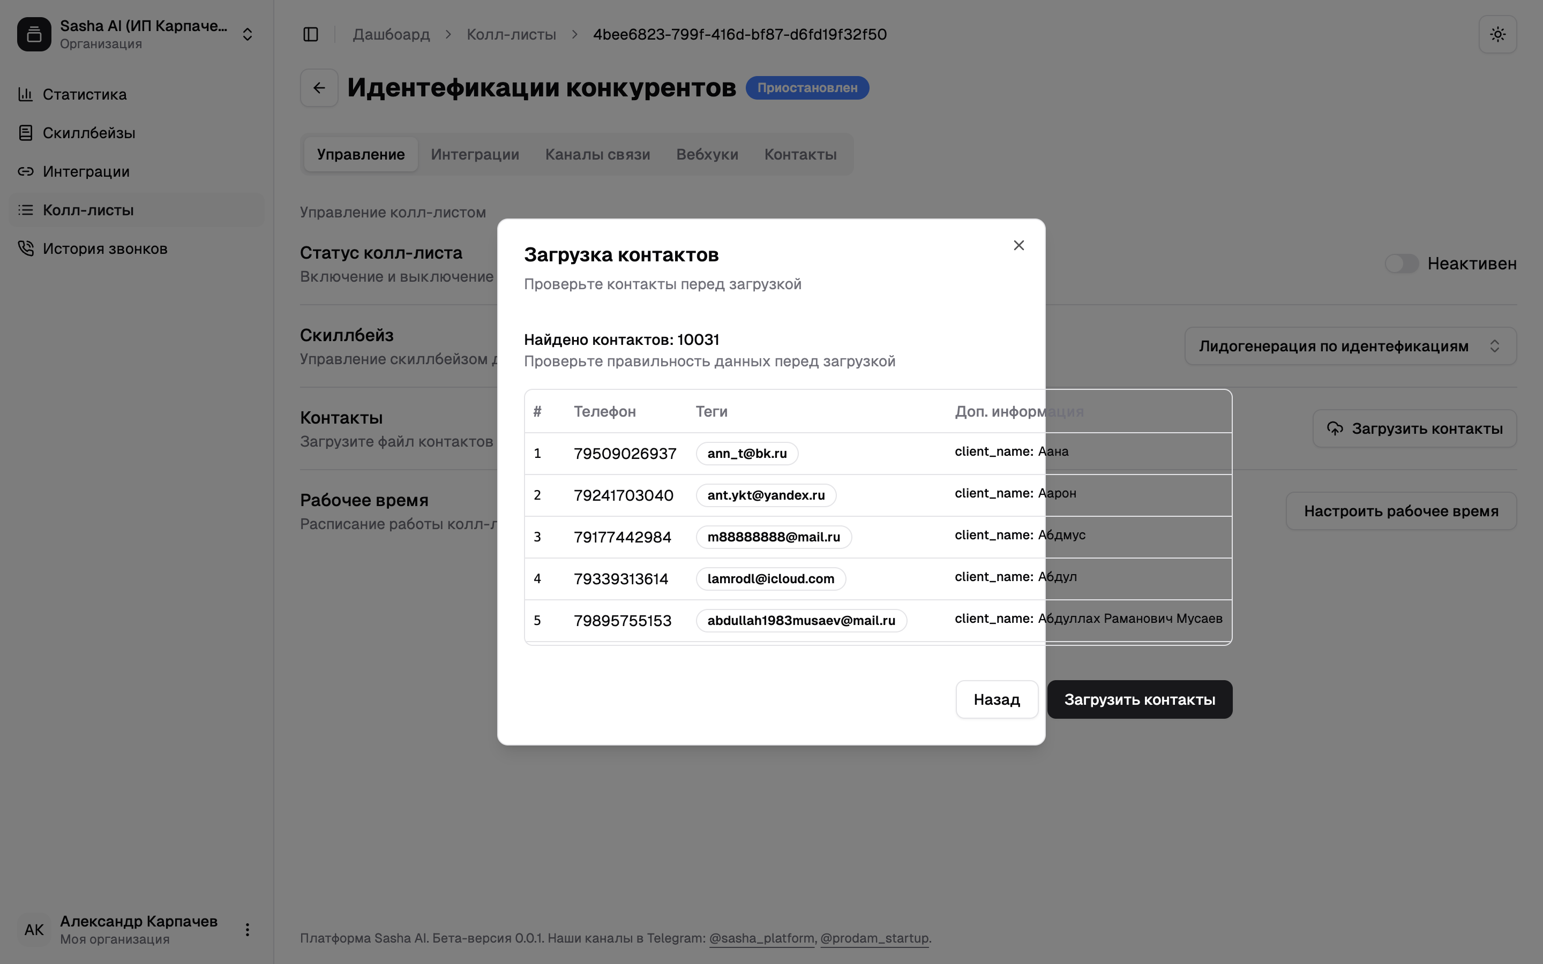Open the Лидогенерация skillbase dropdown
Viewport: 1543px width, 964px height.
pyautogui.click(x=1350, y=346)
